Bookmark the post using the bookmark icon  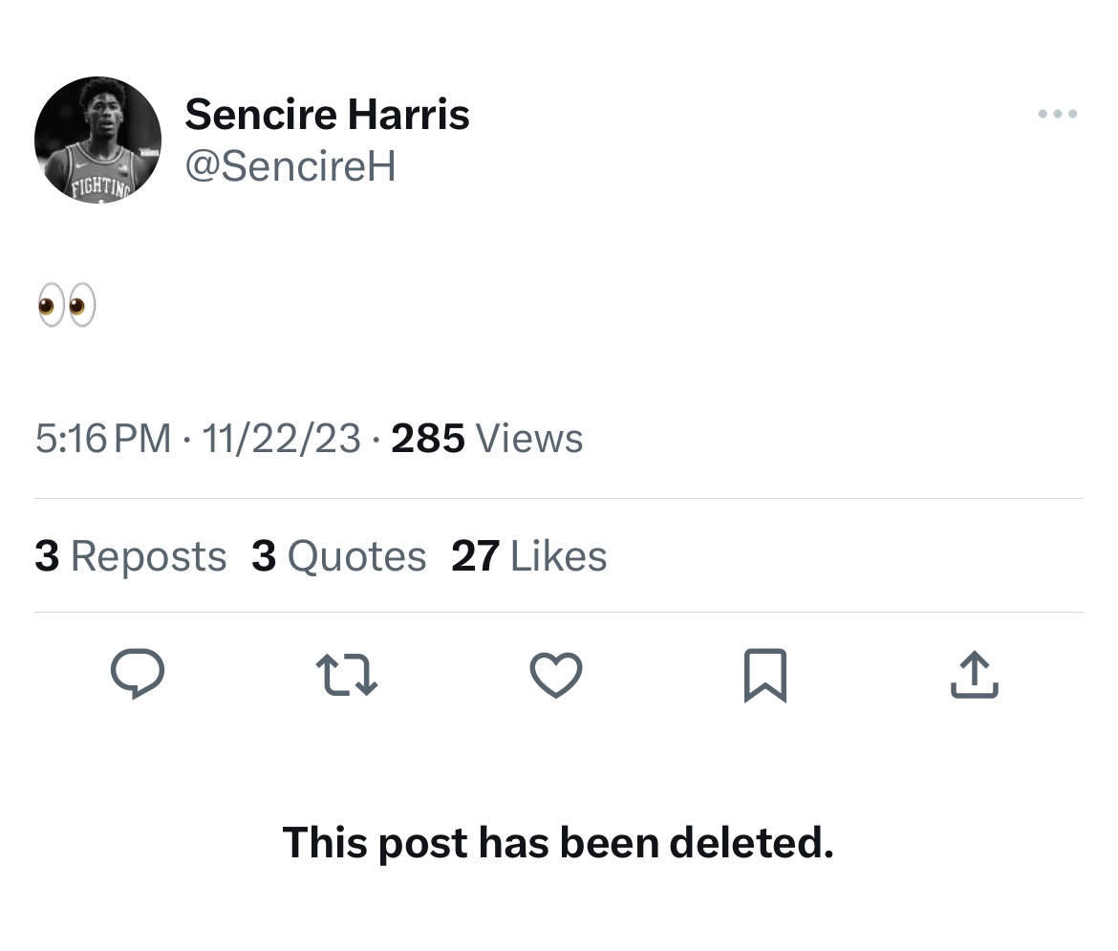point(764,675)
